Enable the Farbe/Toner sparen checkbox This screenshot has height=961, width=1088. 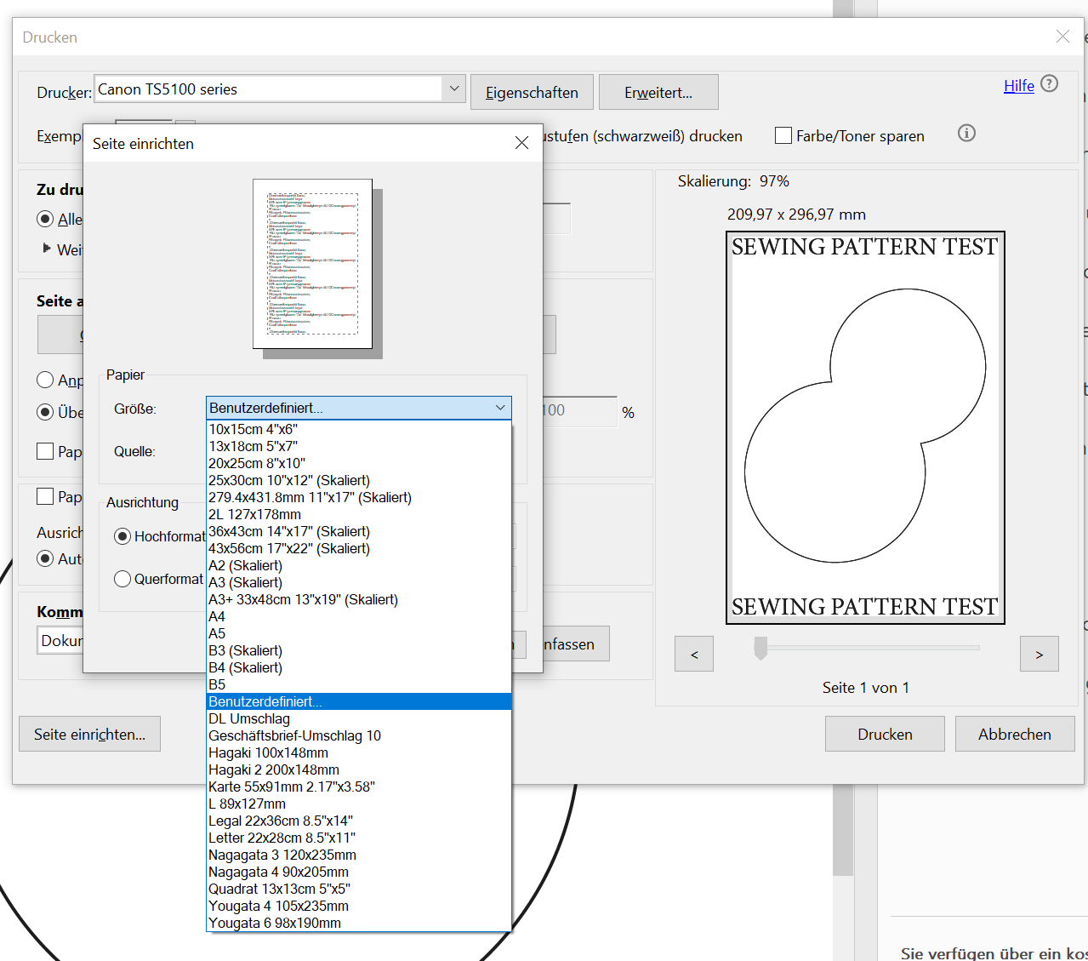click(782, 134)
